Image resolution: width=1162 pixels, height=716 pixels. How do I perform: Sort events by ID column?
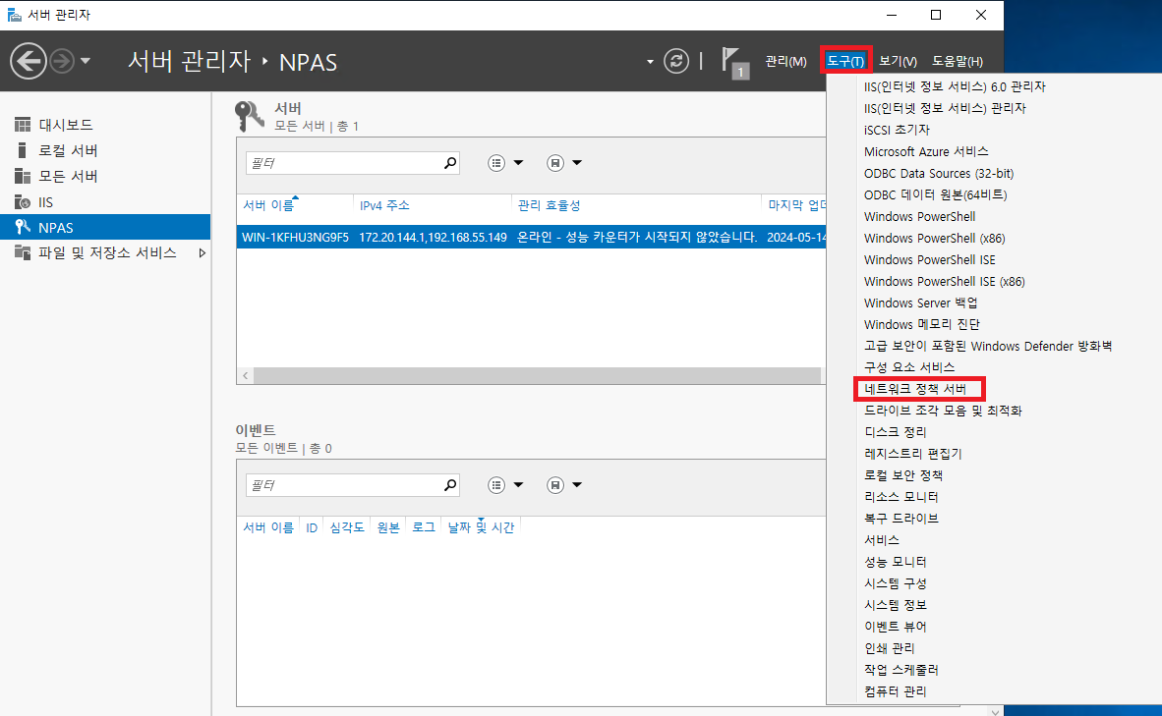click(312, 527)
